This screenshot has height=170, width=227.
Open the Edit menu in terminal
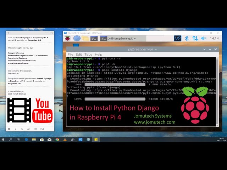79,55
